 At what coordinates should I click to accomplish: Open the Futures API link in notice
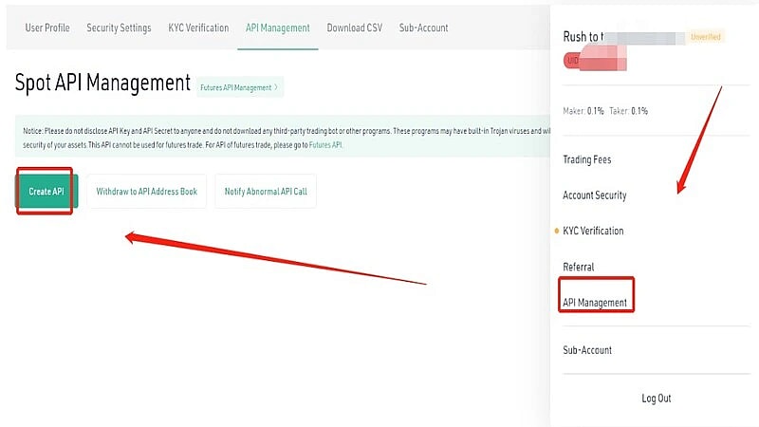(x=325, y=145)
